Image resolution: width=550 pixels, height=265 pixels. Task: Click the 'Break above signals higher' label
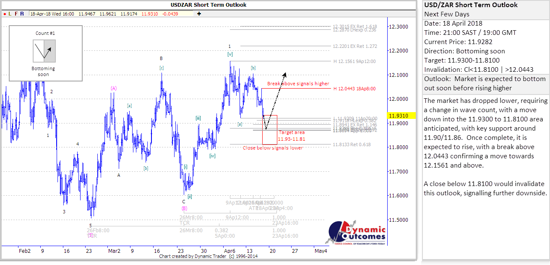click(298, 84)
